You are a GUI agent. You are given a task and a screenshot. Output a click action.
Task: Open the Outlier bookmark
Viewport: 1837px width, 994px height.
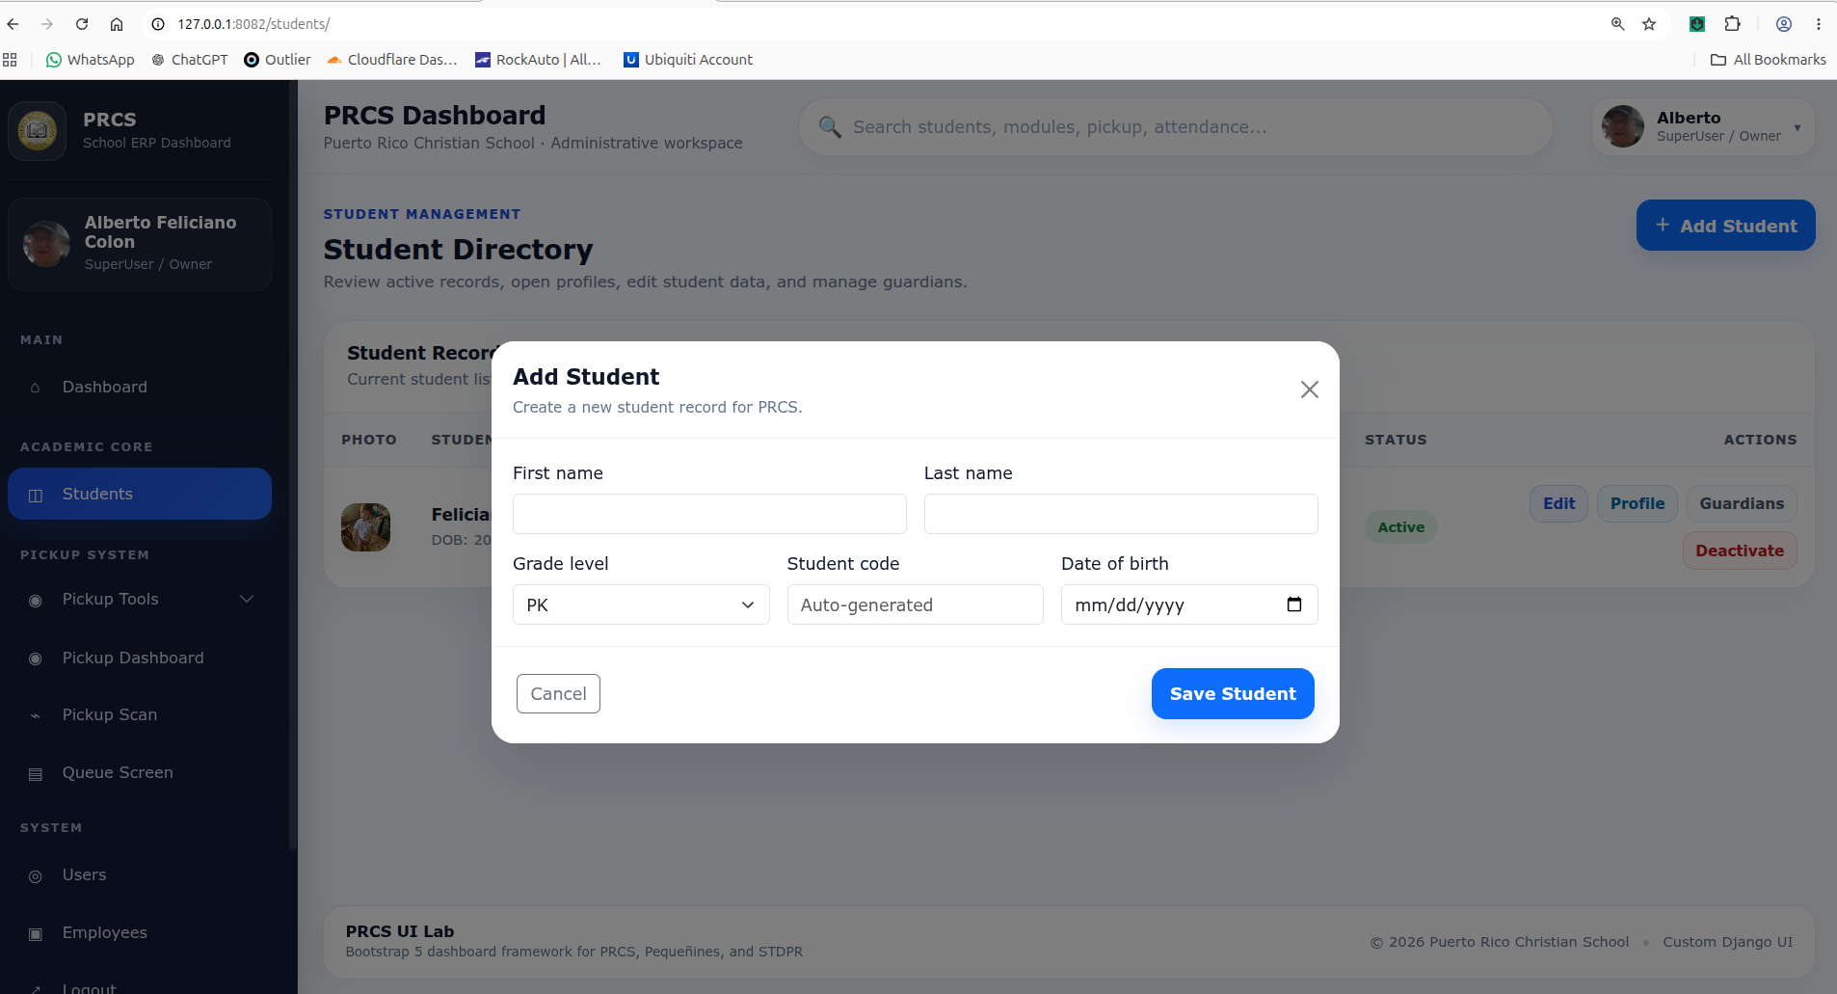(278, 60)
